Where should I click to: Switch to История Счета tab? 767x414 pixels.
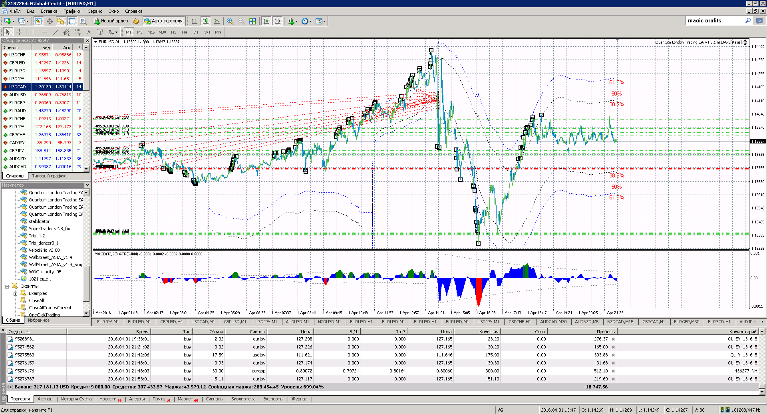click(x=76, y=399)
